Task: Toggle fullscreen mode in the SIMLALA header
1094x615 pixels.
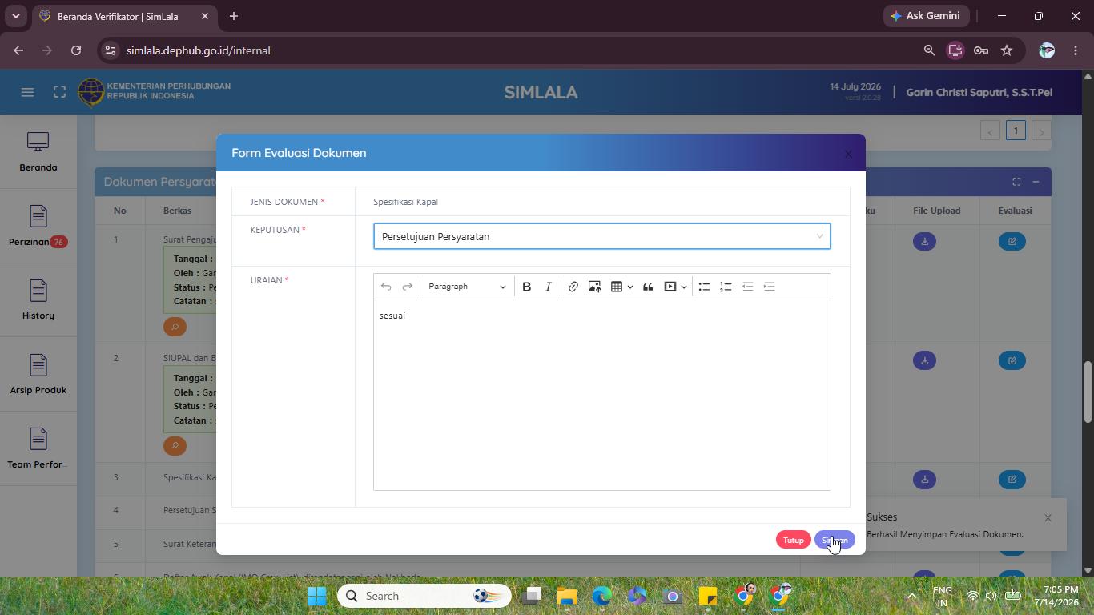Action: pyautogui.click(x=59, y=92)
